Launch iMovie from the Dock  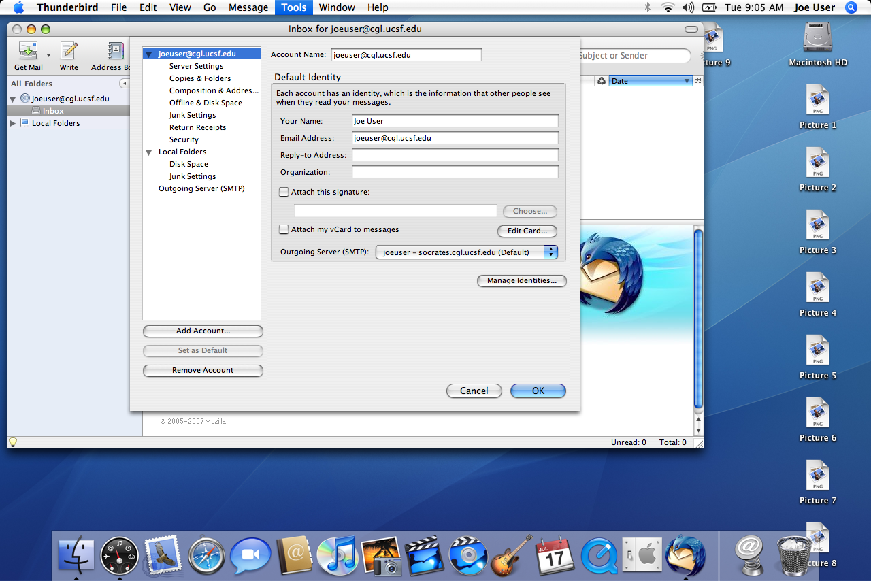(425, 556)
